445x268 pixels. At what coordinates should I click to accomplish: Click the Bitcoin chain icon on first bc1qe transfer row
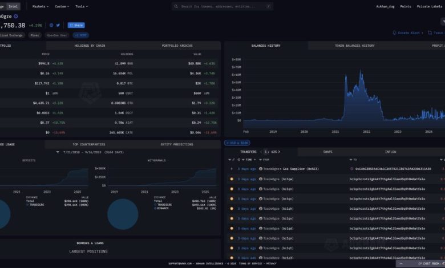click(232, 179)
